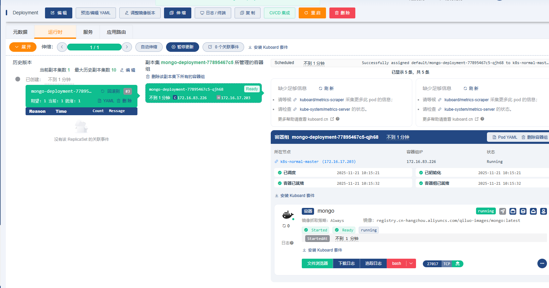Click help question icon in left panel
Screen dimensions: 549x288
(338, 119)
